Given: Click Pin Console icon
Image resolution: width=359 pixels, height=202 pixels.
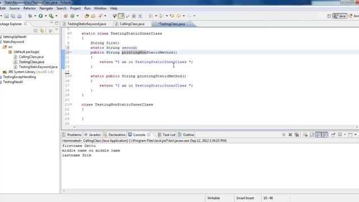Looking at the screenshot, I should coord(333,135).
